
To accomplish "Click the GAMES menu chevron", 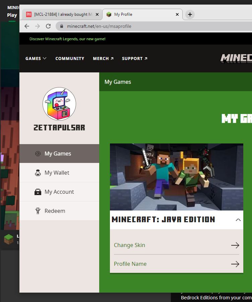I will point(45,58).
